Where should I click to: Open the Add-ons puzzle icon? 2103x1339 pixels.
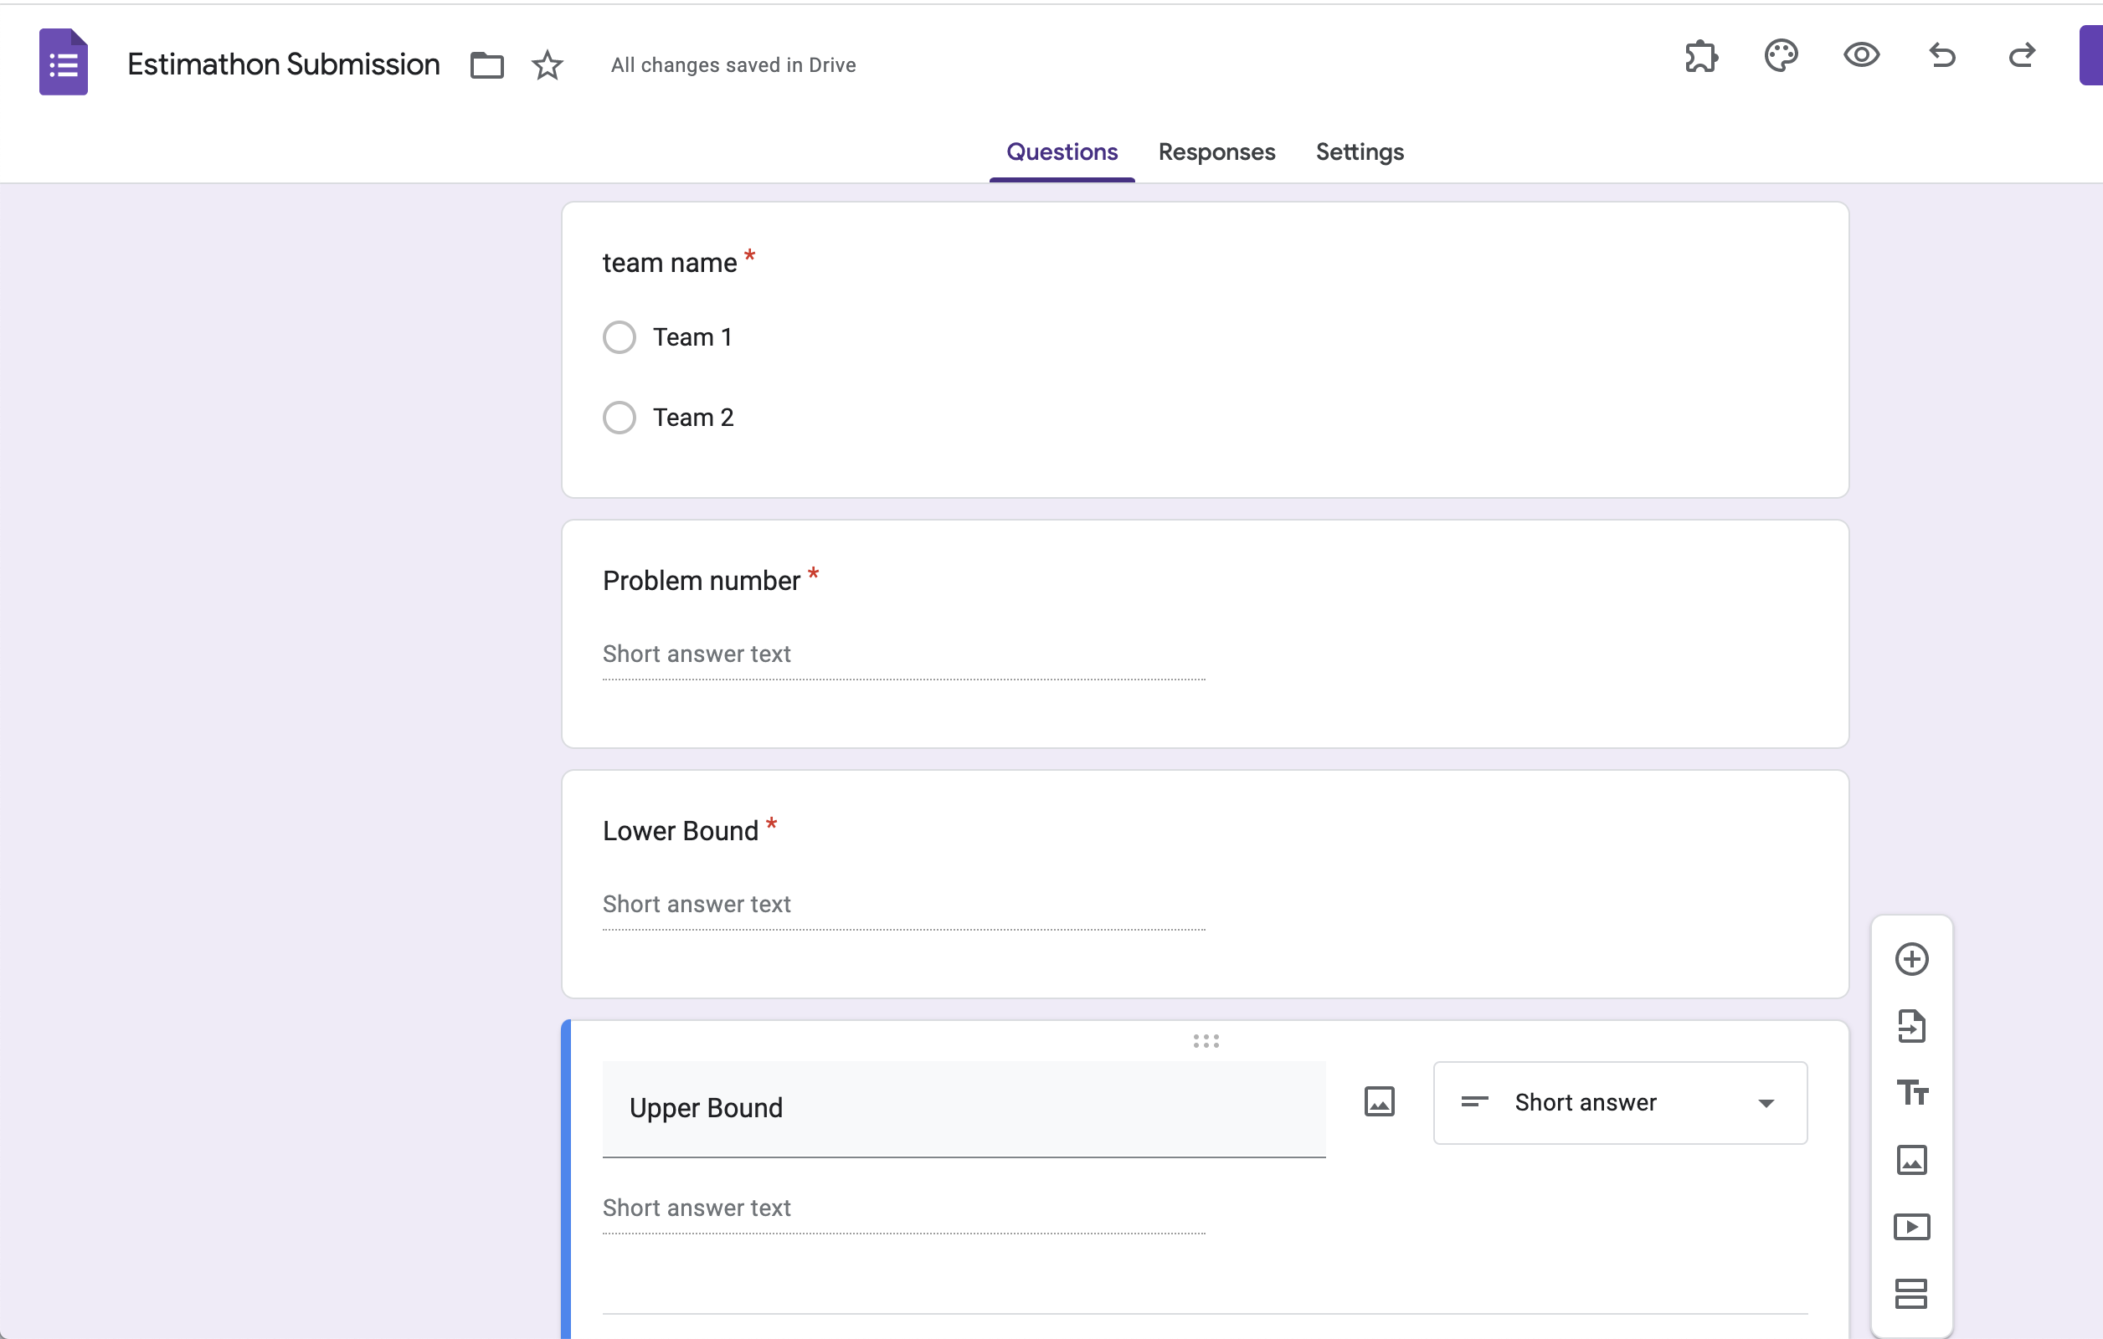[1700, 57]
